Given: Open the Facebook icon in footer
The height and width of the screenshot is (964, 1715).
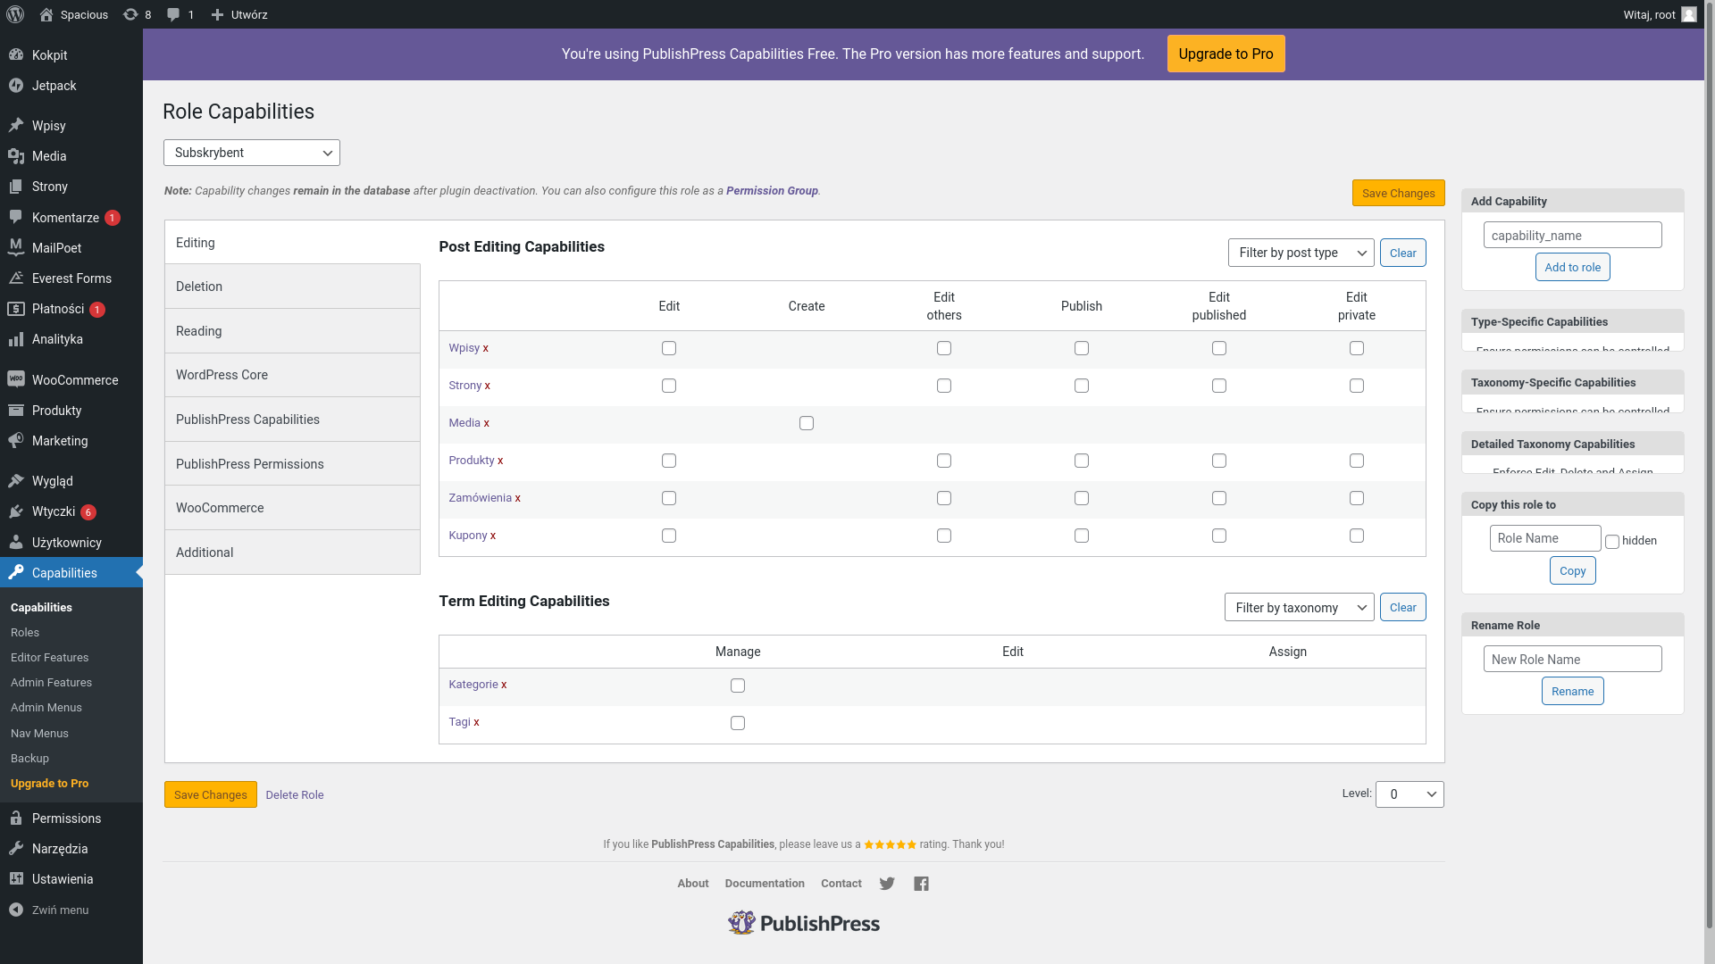Looking at the screenshot, I should pyautogui.click(x=922, y=884).
